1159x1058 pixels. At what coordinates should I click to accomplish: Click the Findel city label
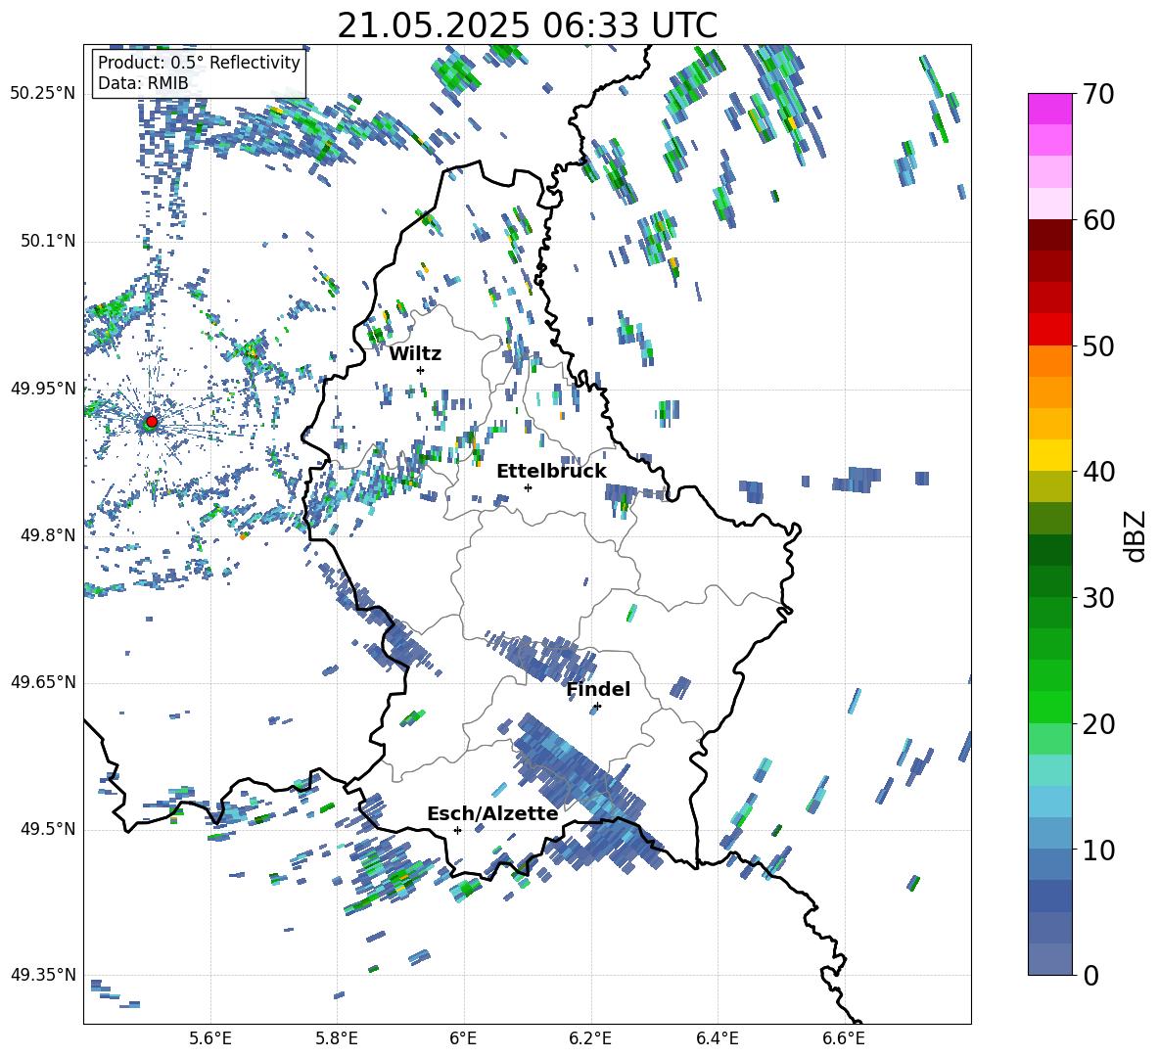[x=598, y=689]
